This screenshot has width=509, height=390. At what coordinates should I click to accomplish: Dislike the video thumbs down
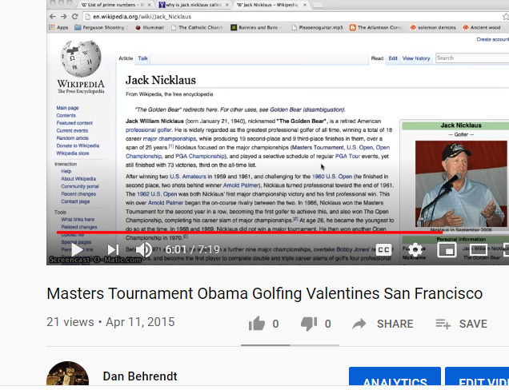(x=309, y=324)
